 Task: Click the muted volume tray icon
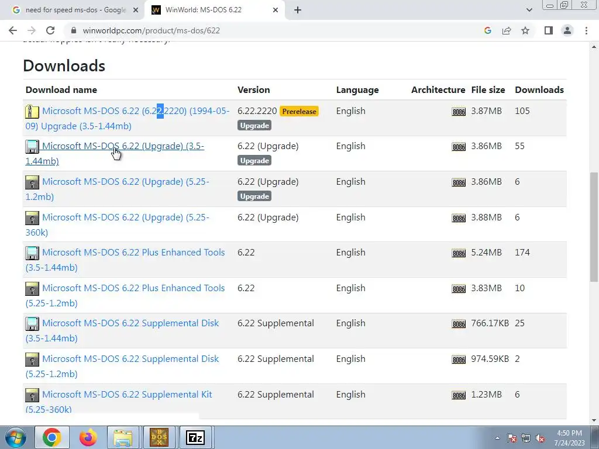click(x=540, y=438)
